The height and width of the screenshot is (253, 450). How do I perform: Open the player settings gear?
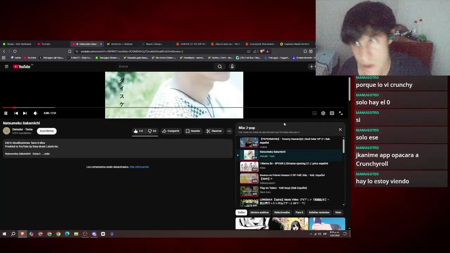click(323, 113)
